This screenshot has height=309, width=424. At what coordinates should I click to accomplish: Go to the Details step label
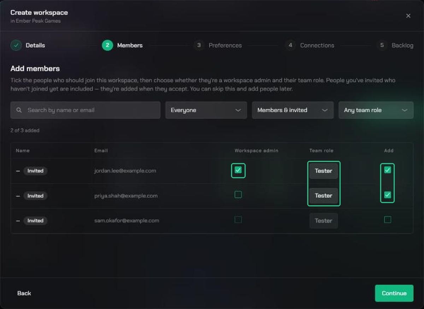point(35,45)
